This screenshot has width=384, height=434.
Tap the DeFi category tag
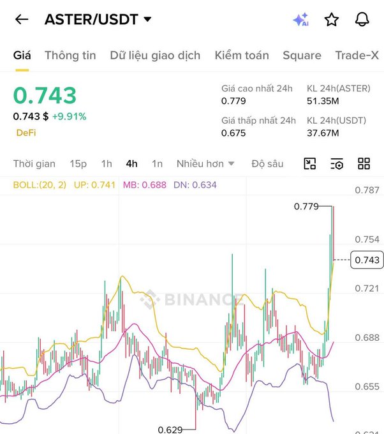(x=26, y=133)
